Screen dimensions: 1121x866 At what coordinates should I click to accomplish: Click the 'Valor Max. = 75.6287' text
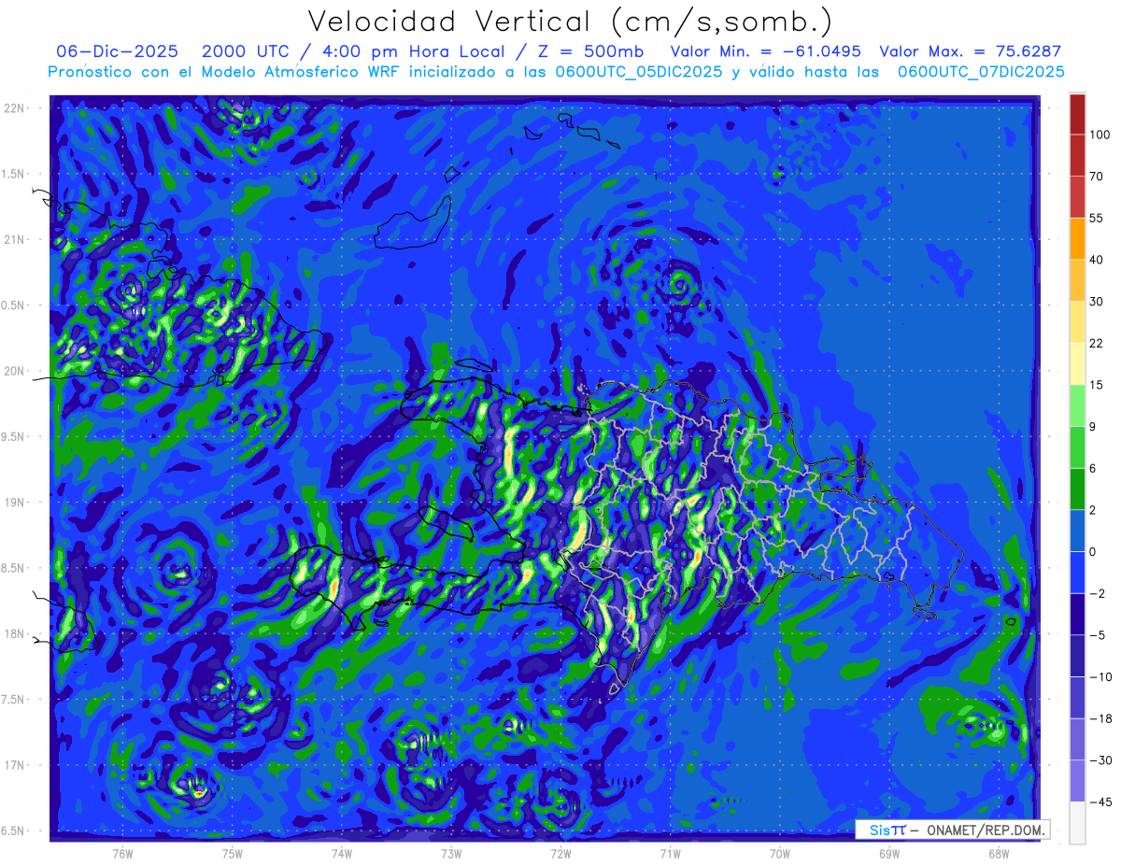point(971,52)
